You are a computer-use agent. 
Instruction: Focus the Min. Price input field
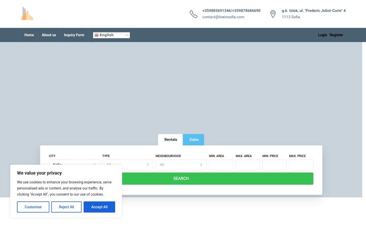pos(274,165)
